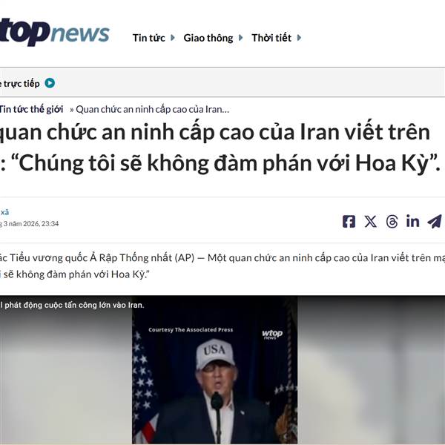The width and height of the screenshot is (445, 445).
Task: Open the Thời tiết menu item
Action: (x=271, y=38)
